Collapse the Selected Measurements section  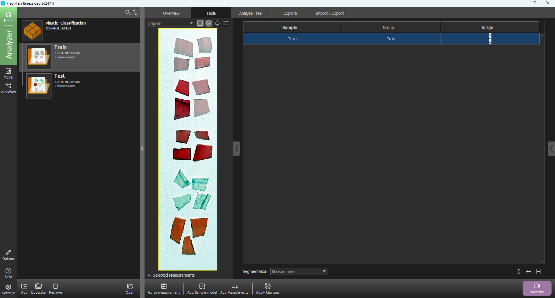[149, 275]
